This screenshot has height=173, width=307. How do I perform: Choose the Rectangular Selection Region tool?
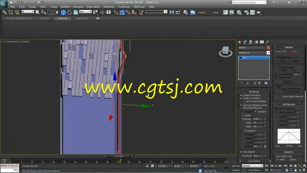tap(50, 12)
